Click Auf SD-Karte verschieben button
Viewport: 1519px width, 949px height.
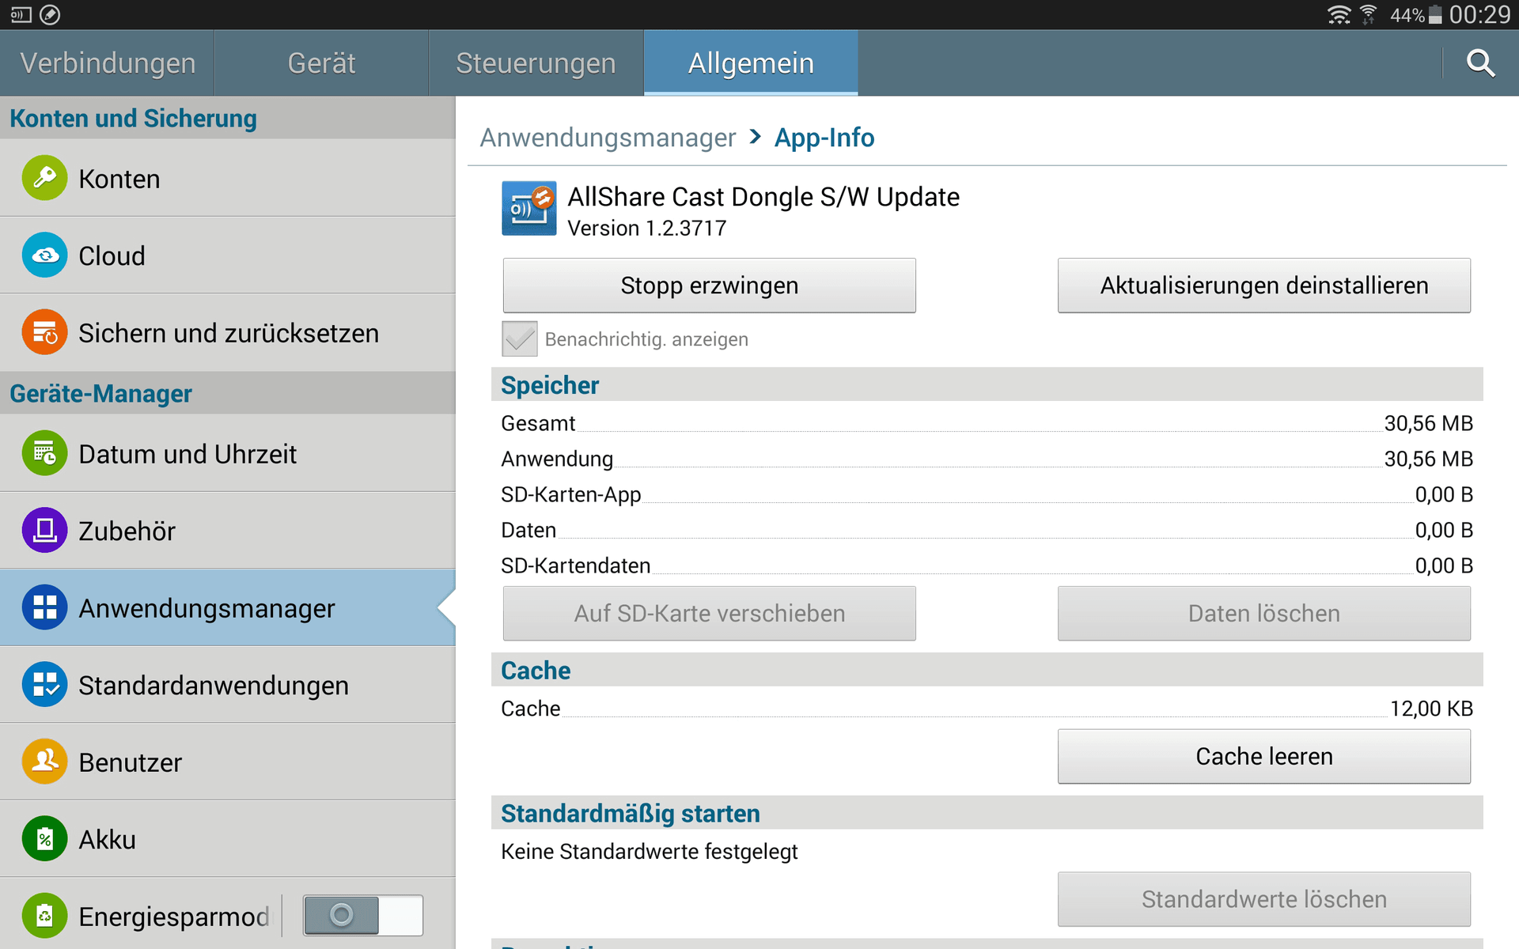pos(710,614)
